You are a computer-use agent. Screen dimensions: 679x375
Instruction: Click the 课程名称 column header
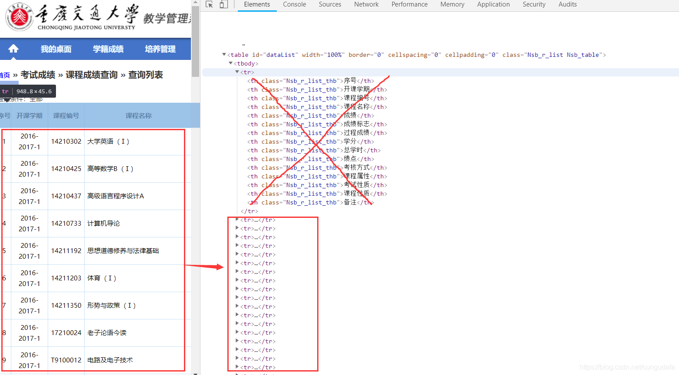[x=139, y=116]
